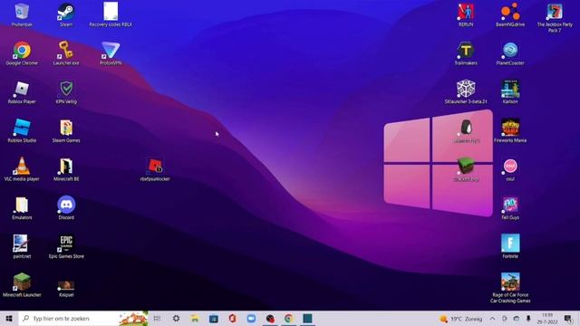Switch to Chrome on the taskbar
The width and height of the screenshot is (580, 326).
pos(288,318)
